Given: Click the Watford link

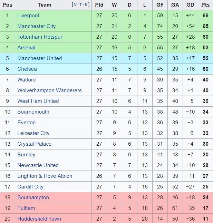Looking at the screenshot, I should point(26,80).
